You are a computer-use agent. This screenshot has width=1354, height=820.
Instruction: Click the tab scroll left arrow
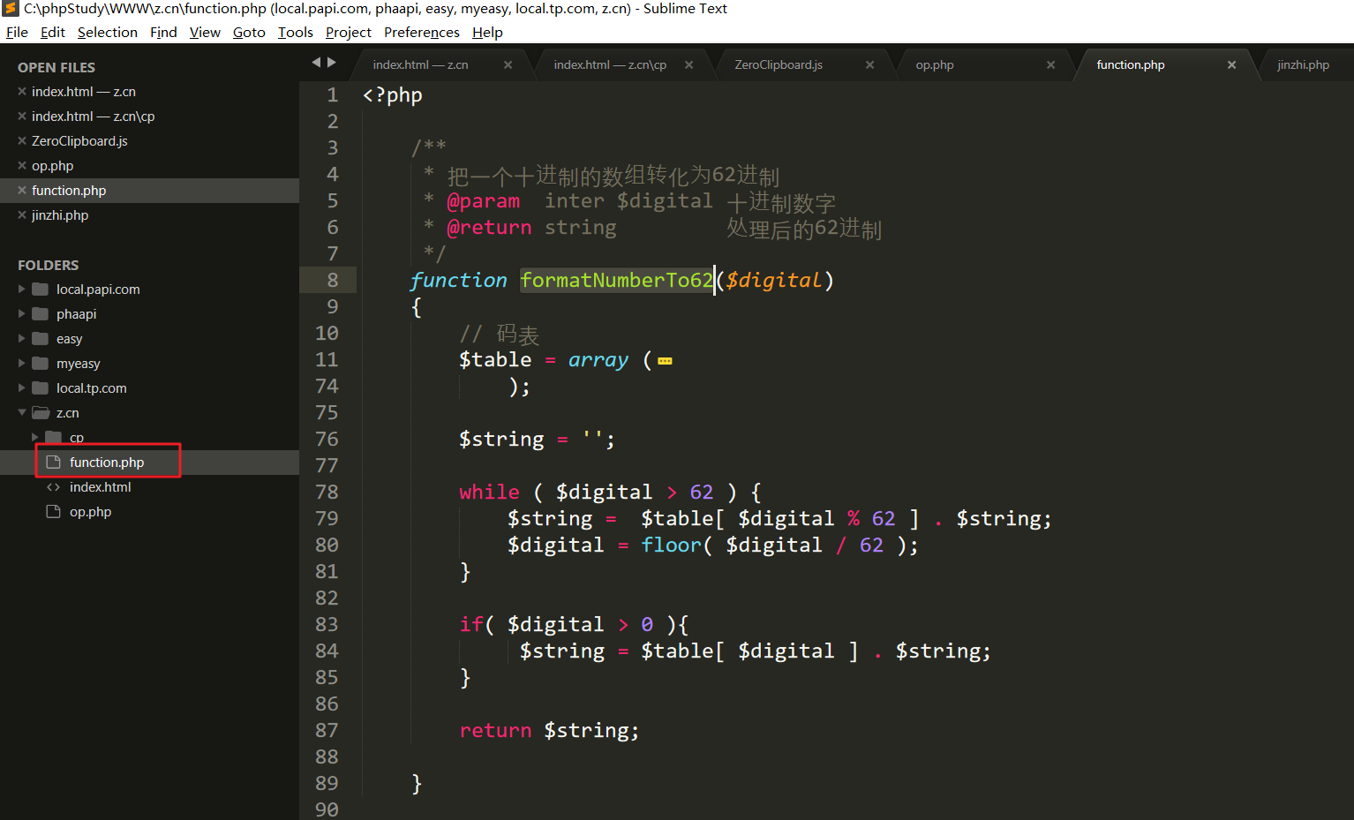(x=316, y=62)
